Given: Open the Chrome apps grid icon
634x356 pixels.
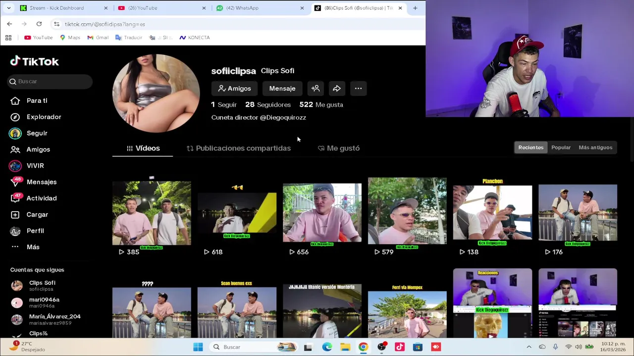Looking at the screenshot, I should tap(8, 38).
